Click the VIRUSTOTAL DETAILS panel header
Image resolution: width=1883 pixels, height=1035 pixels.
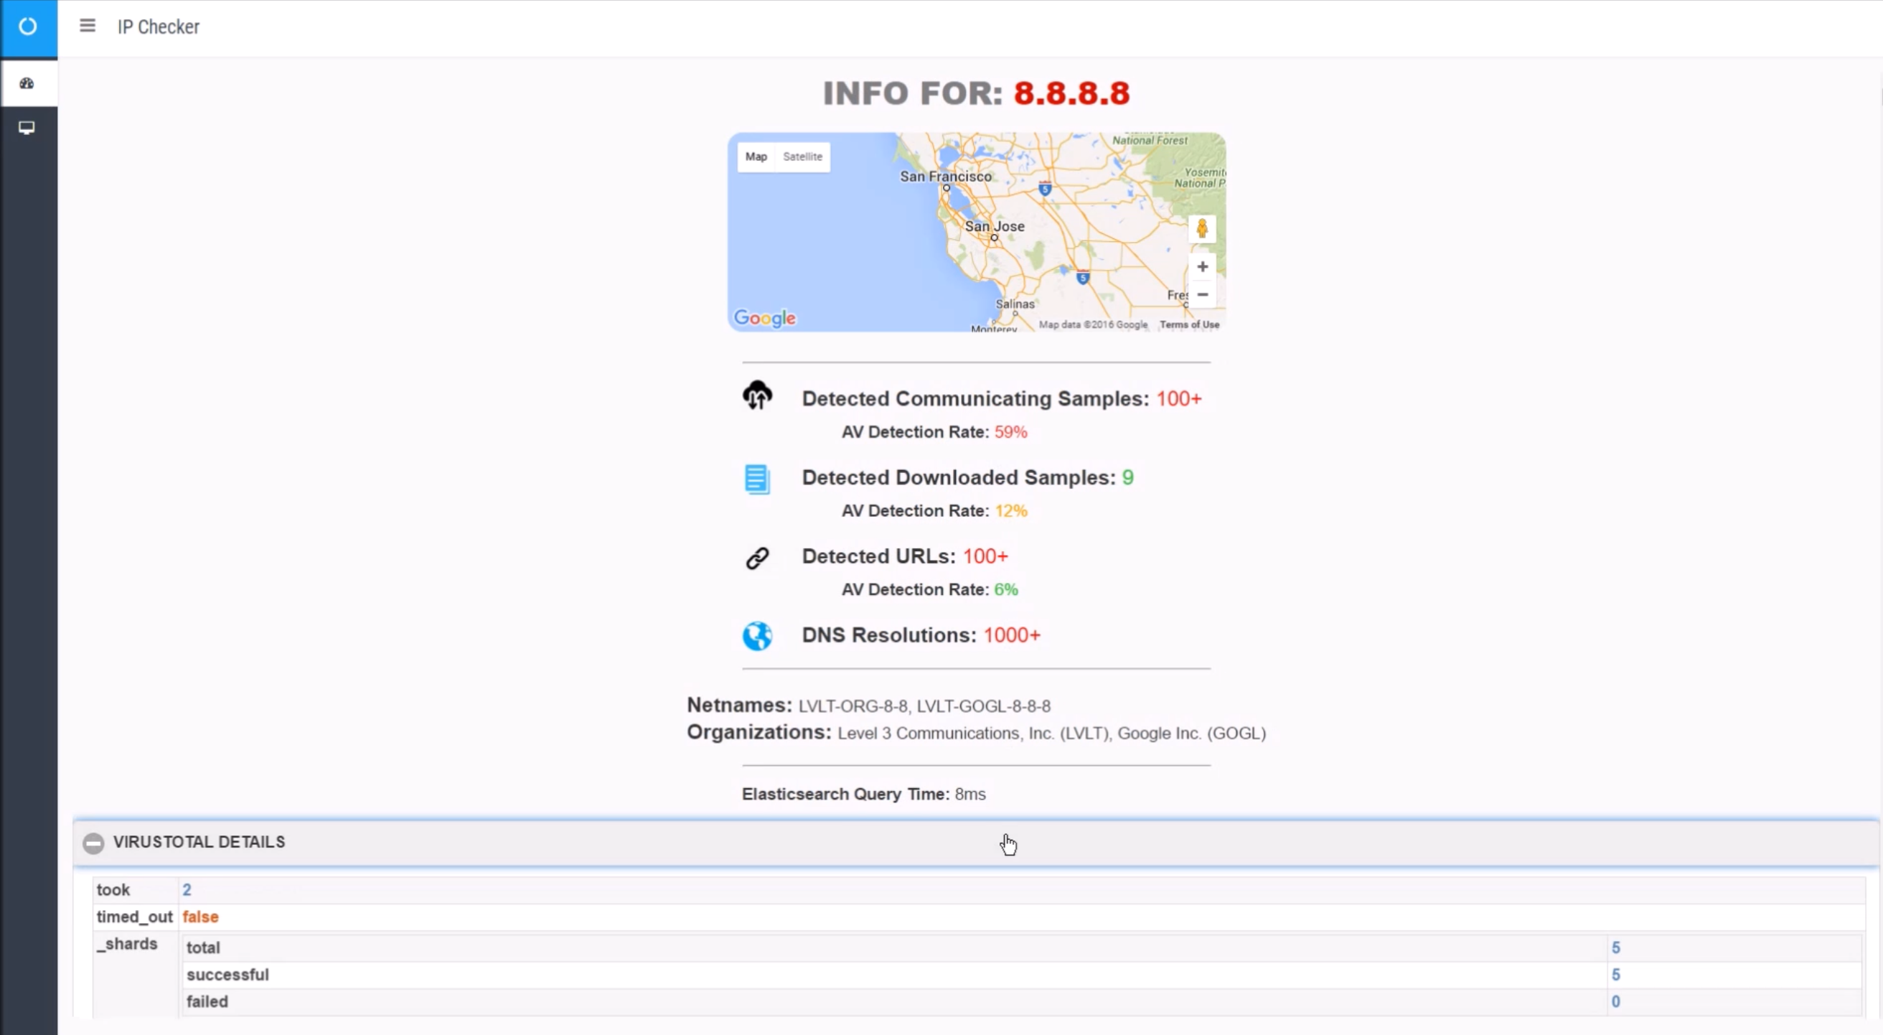tap(199, 842)
